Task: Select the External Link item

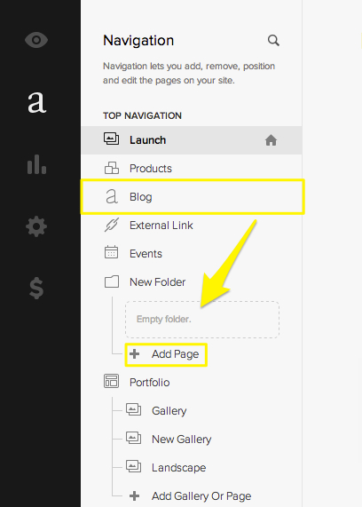Action: [x=192, y=226]
